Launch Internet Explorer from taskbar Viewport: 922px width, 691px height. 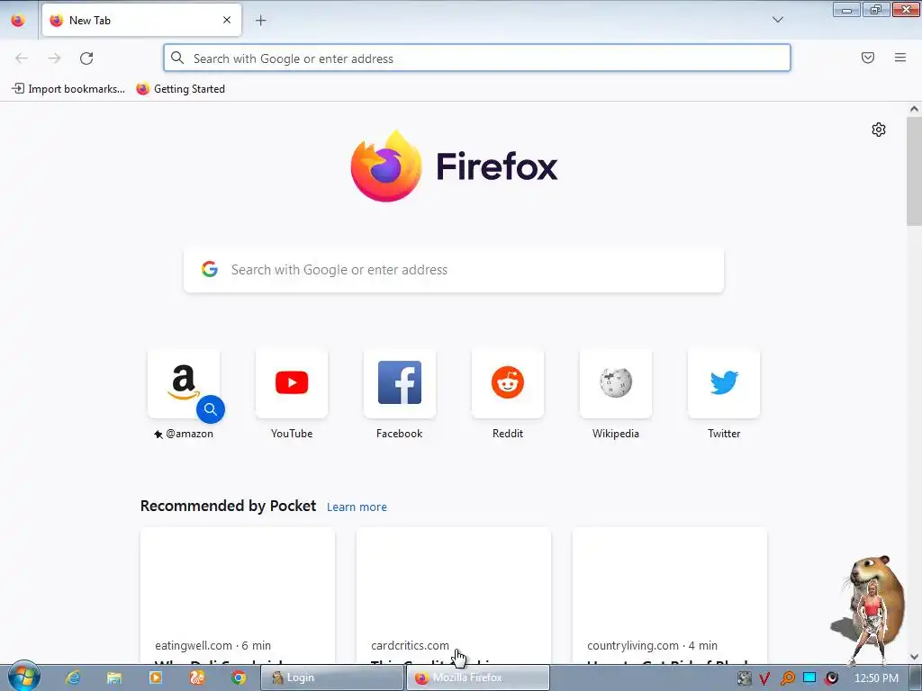click(73, 678)
